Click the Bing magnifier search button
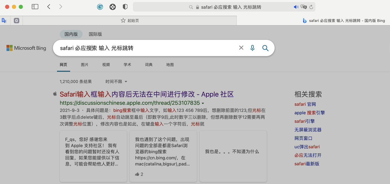The image size is (390, 184). tap(265, 48)
